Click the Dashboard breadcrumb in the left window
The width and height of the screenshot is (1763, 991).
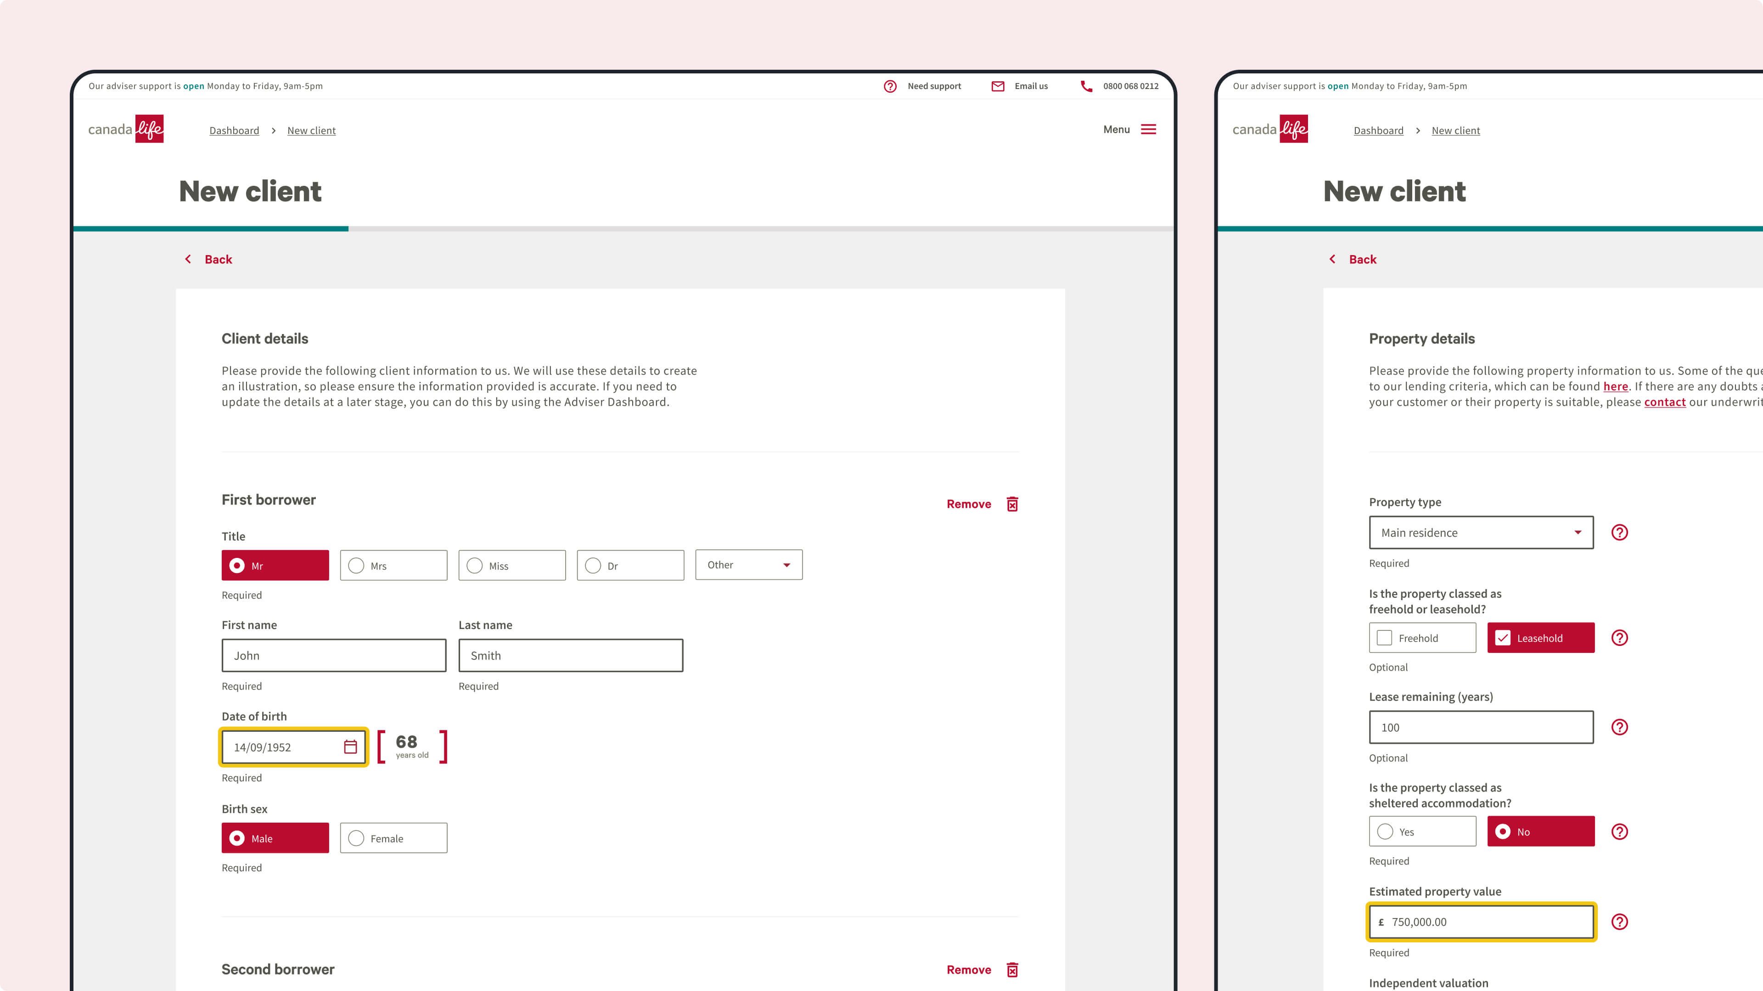[x=234, y=131]
